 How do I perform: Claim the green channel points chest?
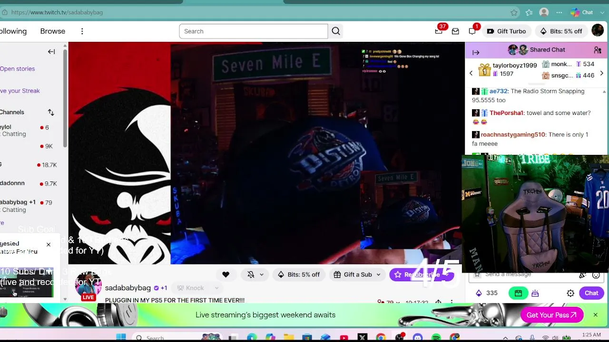pyautogui.click(x=518, y=294)
